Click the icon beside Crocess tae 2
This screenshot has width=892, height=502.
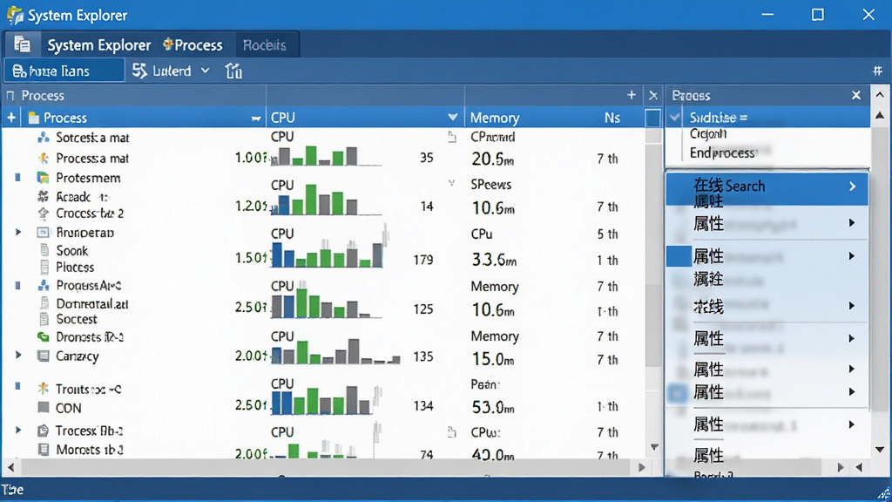click(x=44, y=213)
